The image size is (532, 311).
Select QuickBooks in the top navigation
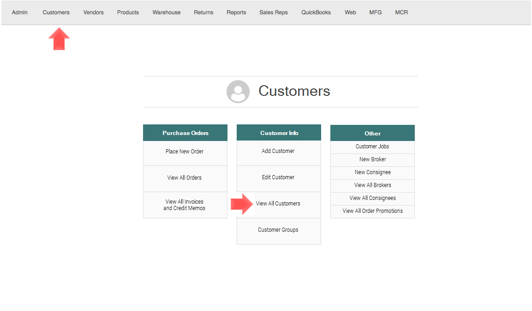coord(316,12)
